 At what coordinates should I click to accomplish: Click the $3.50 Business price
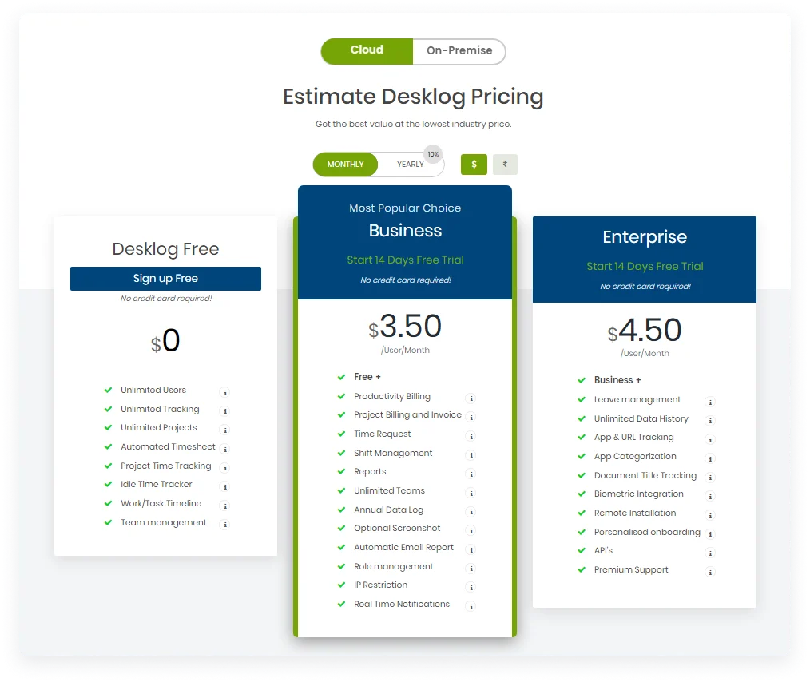[x=405, y=327]
